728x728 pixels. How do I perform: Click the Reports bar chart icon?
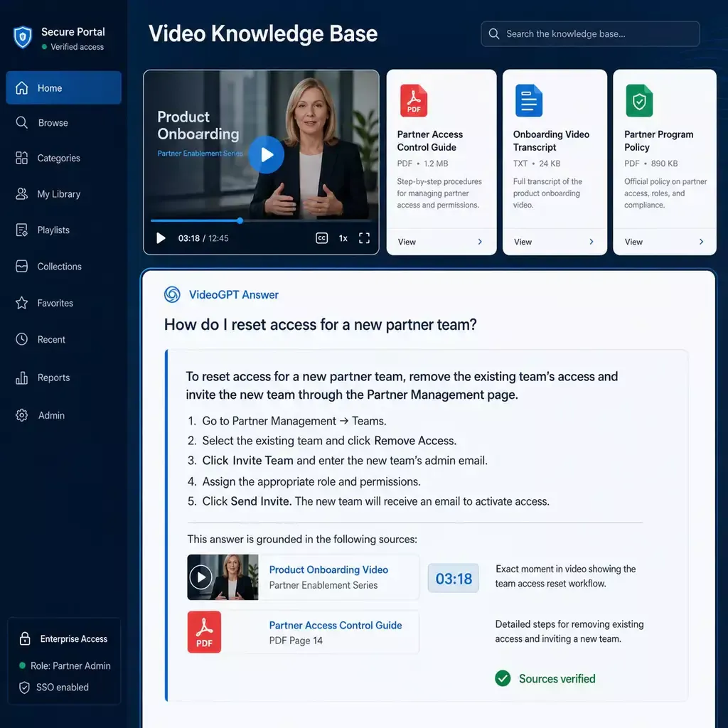point(22,378)
